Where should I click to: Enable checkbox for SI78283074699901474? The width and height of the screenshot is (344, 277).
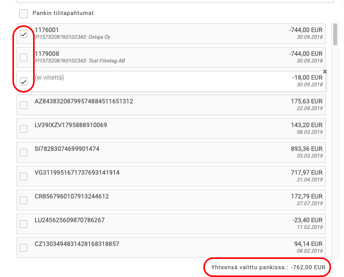tap(23, 152)
